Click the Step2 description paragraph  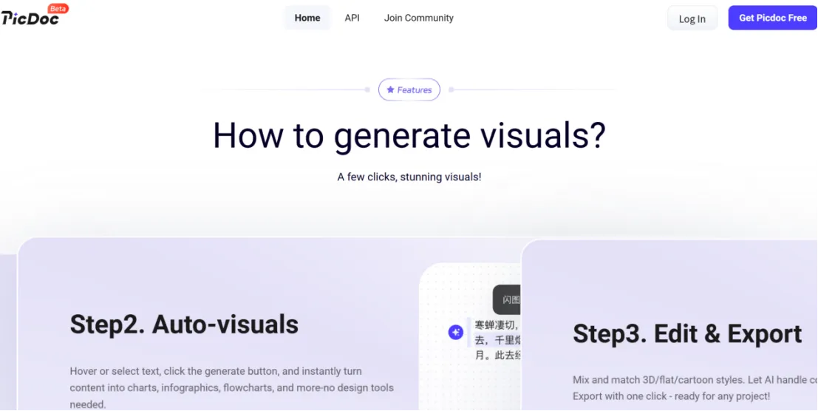coord(231,387)
